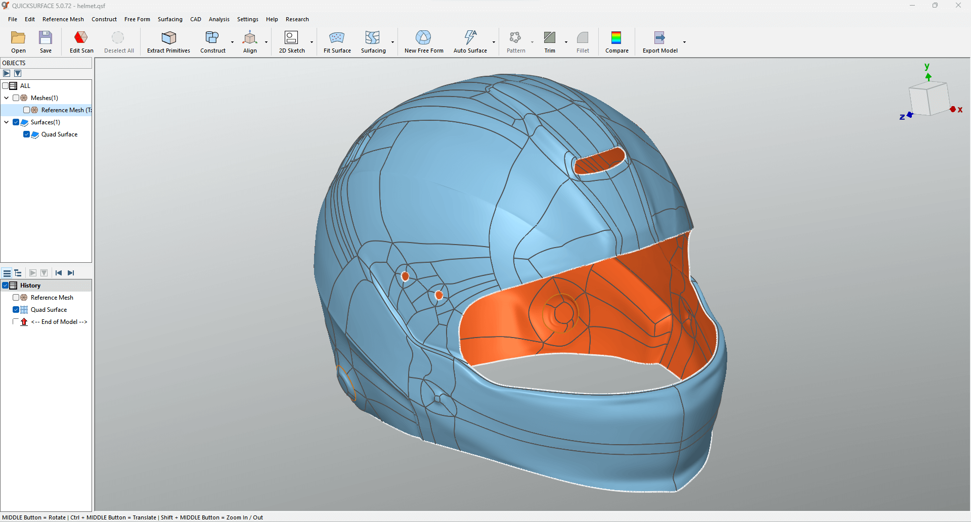Click the Deselect All icon

[118, 38]
